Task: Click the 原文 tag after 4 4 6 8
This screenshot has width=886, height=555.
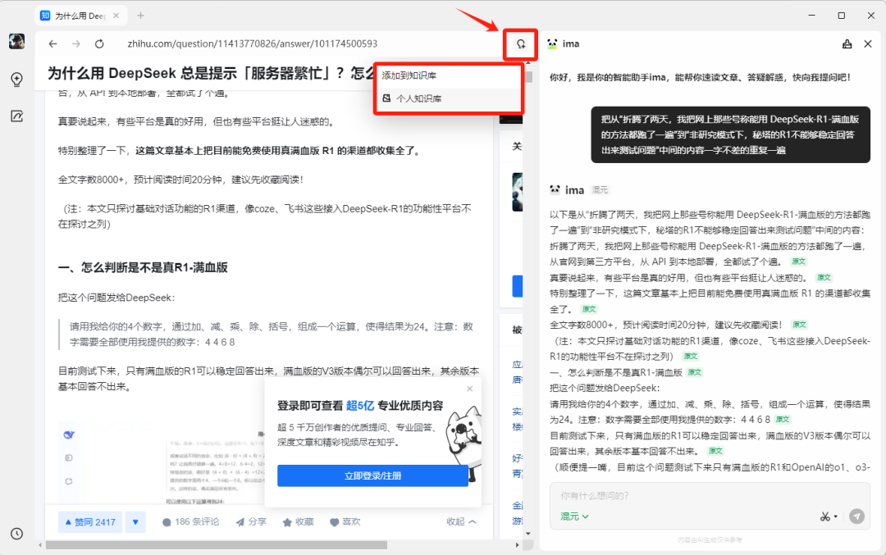Action: (x=783, y=420)
